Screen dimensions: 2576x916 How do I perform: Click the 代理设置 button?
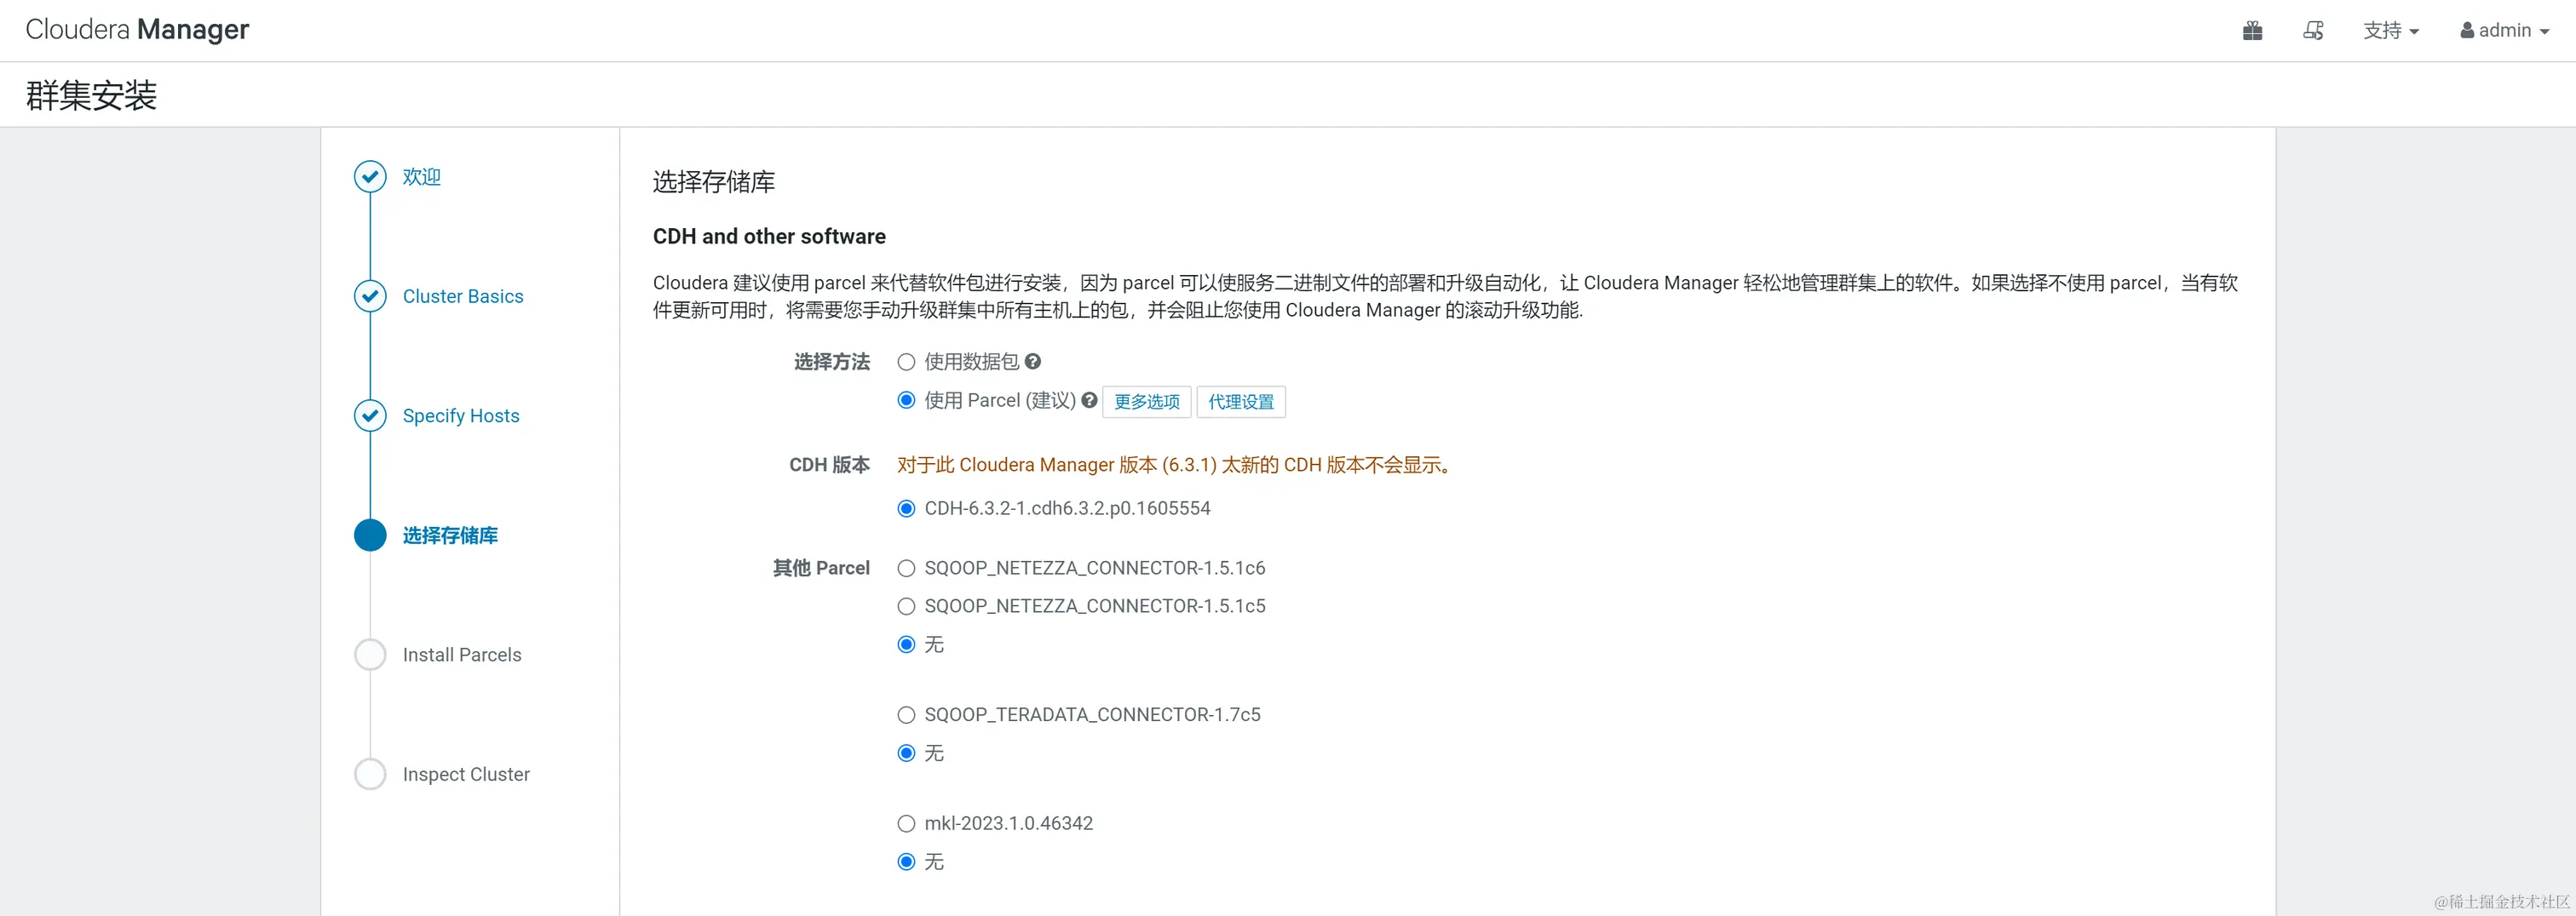(x=1241, y=402)
